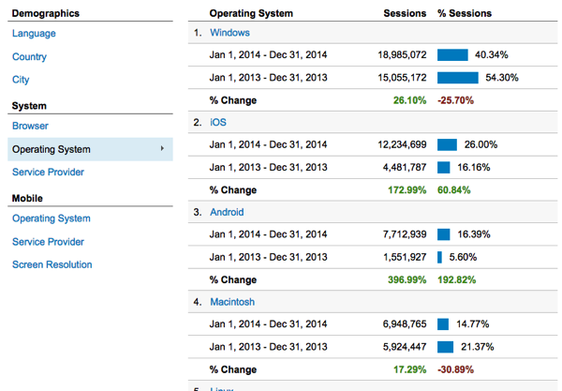Select Windows 2013 sessions value 15,055,172
The width and height of the screenshot is (562, 391).
[402, 78]
